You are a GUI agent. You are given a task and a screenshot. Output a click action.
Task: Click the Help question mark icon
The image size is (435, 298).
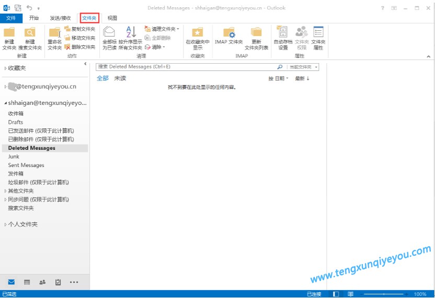click(383, 8)
